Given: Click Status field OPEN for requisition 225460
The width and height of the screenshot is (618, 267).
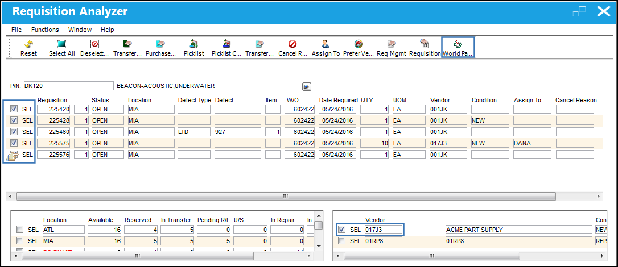Looking at the screenshot, I should tap(108, 132).
